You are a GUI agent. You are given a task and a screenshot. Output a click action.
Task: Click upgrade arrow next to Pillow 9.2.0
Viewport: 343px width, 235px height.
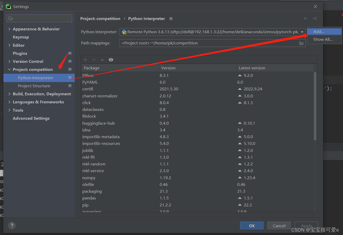[x=240, y=75]
